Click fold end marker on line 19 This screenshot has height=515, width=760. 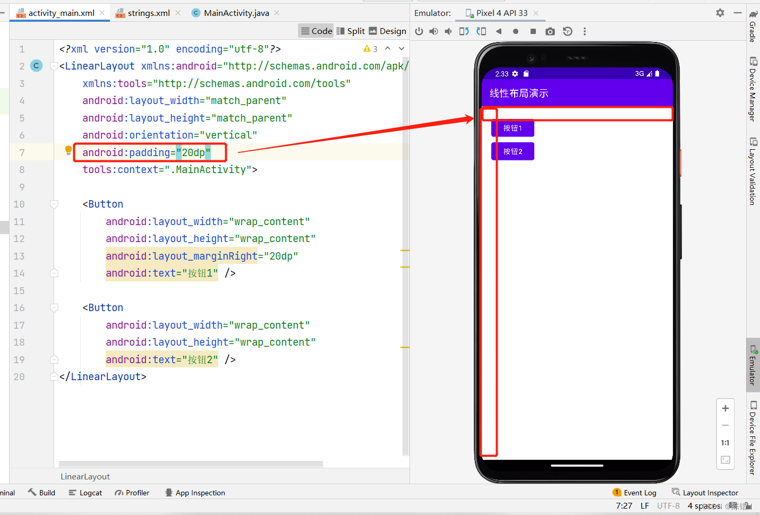[54, 359]
